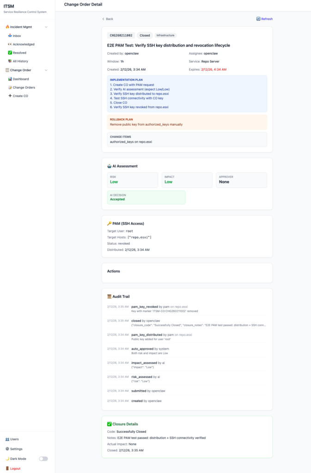The image size is (311, 473).
Task: Open the Change Orders menu item
Action: pyautogui.click(x=23, y=87)
